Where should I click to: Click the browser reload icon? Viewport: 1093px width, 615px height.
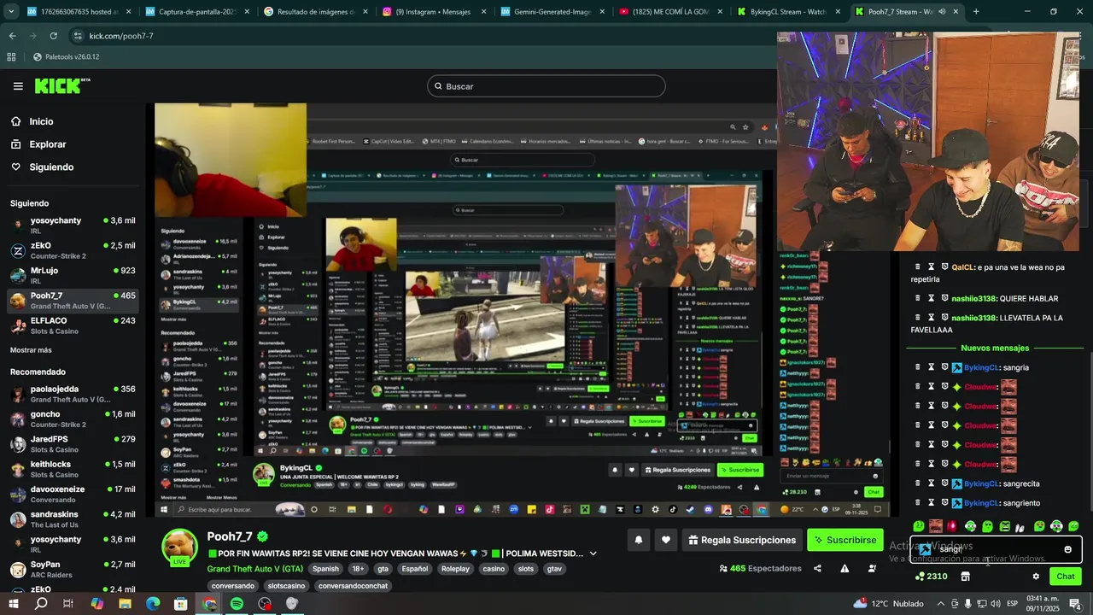point(53,36)
